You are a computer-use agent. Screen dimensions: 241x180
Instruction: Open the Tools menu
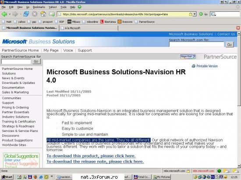tap(64, 7)
